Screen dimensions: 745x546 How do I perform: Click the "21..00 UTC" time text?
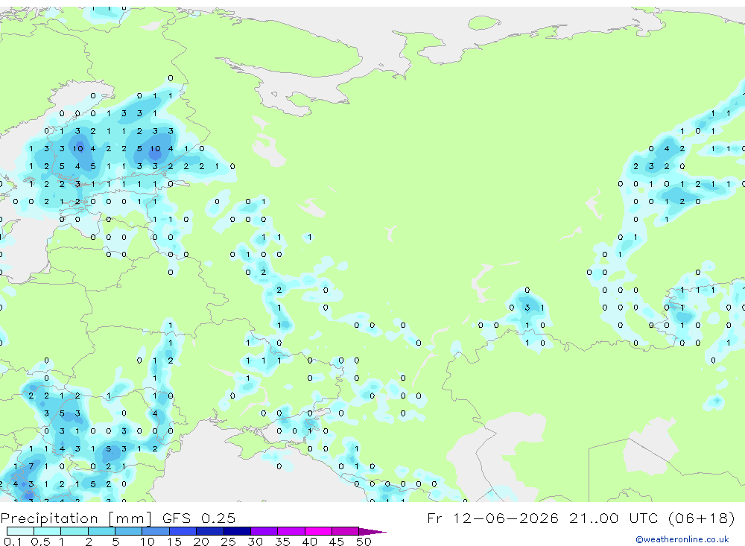click(x=613, y=518)
